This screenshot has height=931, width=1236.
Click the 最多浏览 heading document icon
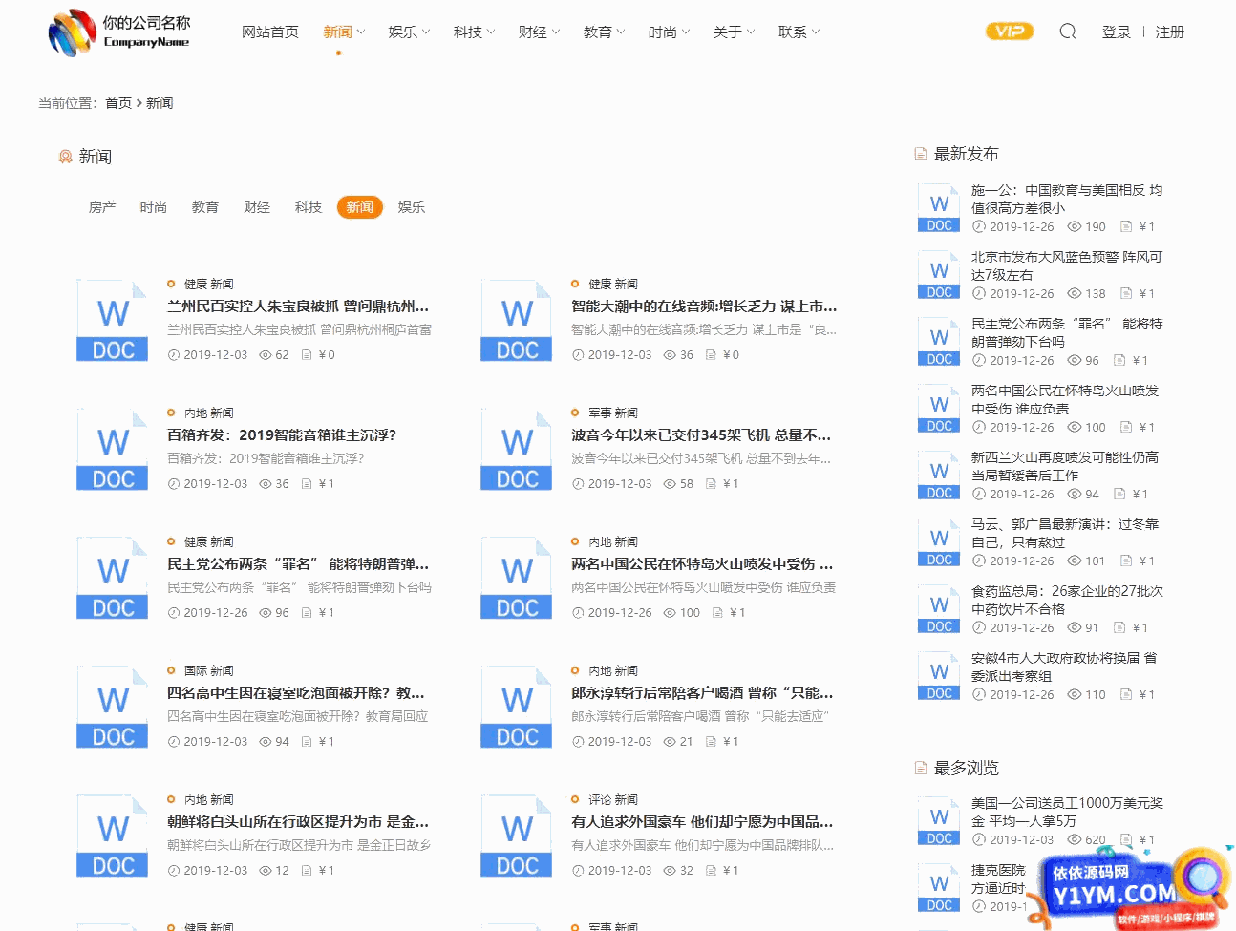921,768
